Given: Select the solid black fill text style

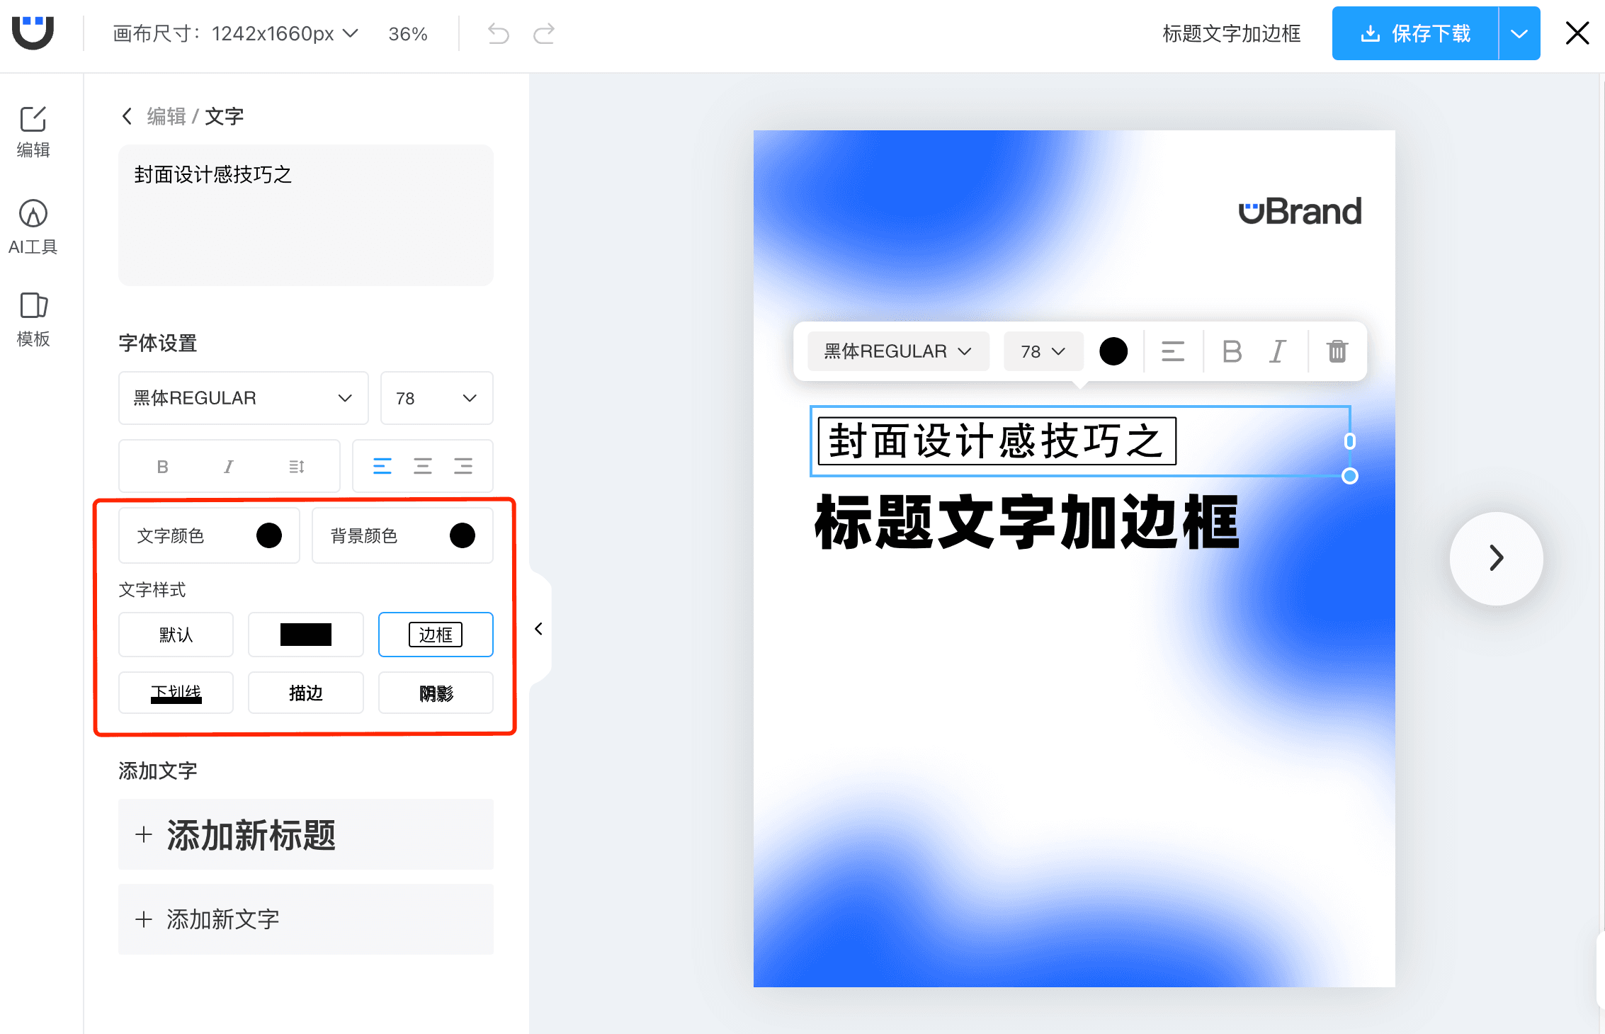Looking at the screenshot, I should tap(306, 635).
